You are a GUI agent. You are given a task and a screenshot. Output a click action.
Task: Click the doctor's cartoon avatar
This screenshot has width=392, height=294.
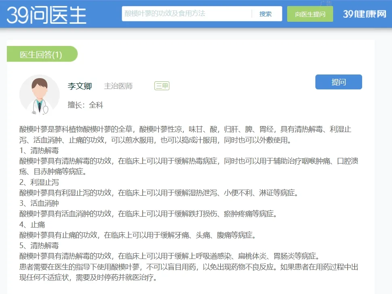(40, 95)
